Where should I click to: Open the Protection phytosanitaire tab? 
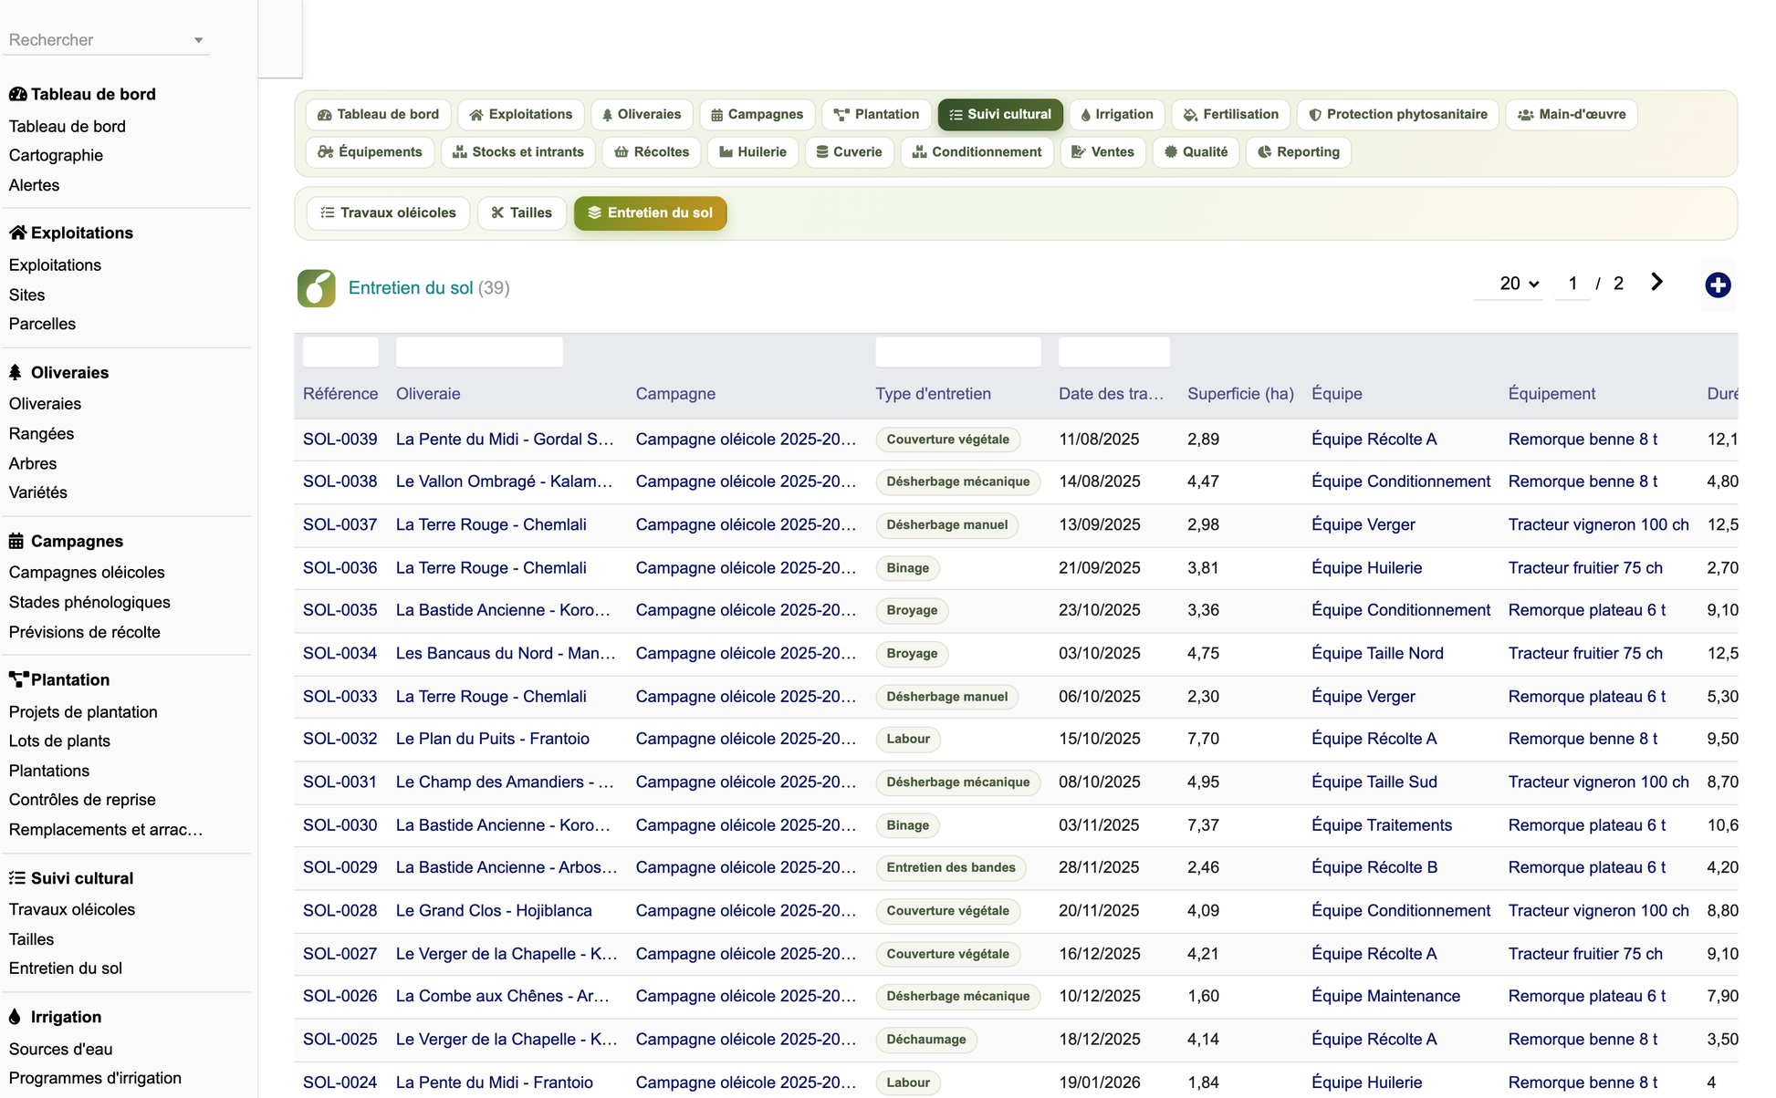tap(1397, 115)
